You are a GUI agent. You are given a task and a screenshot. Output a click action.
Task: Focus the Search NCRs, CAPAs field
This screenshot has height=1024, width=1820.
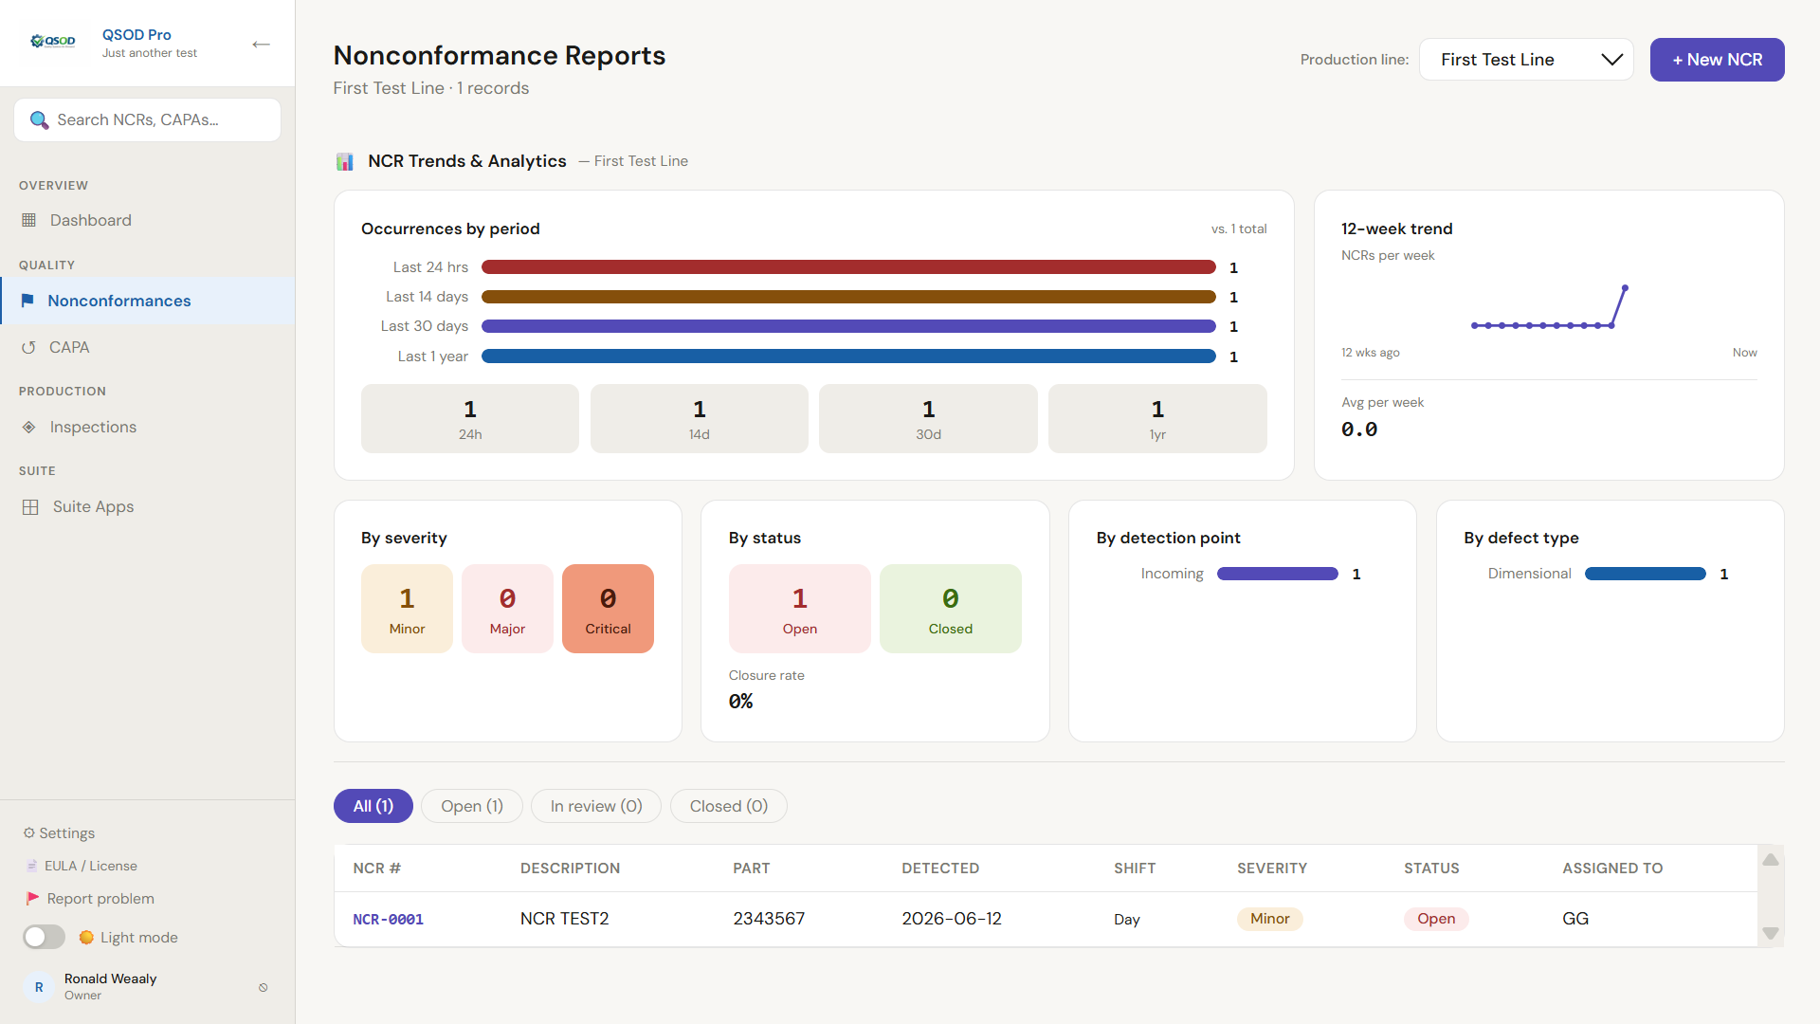tap(147, 120)
